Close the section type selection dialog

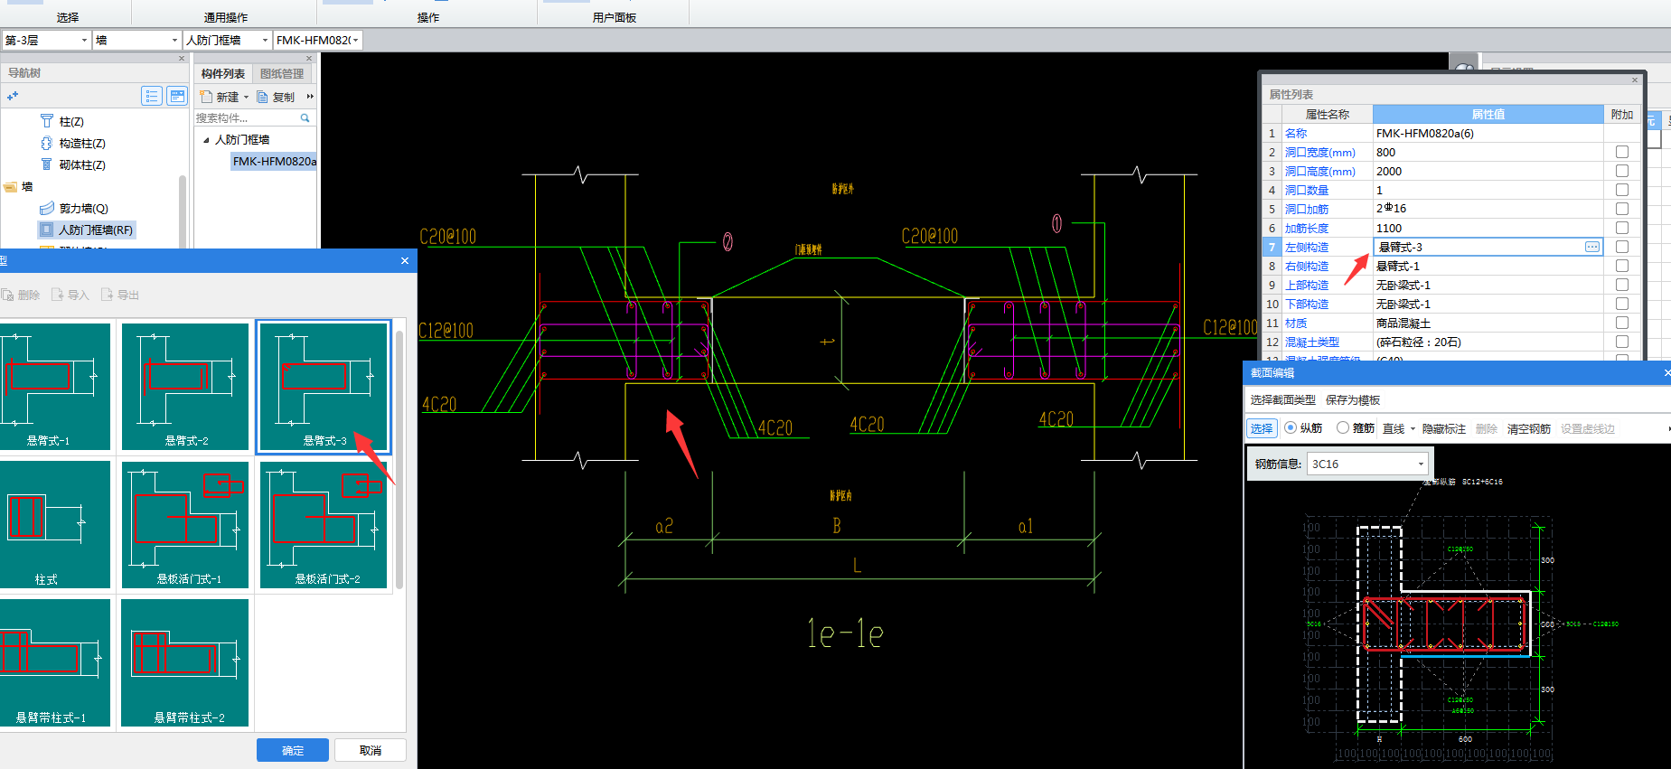tap(405, 260)
